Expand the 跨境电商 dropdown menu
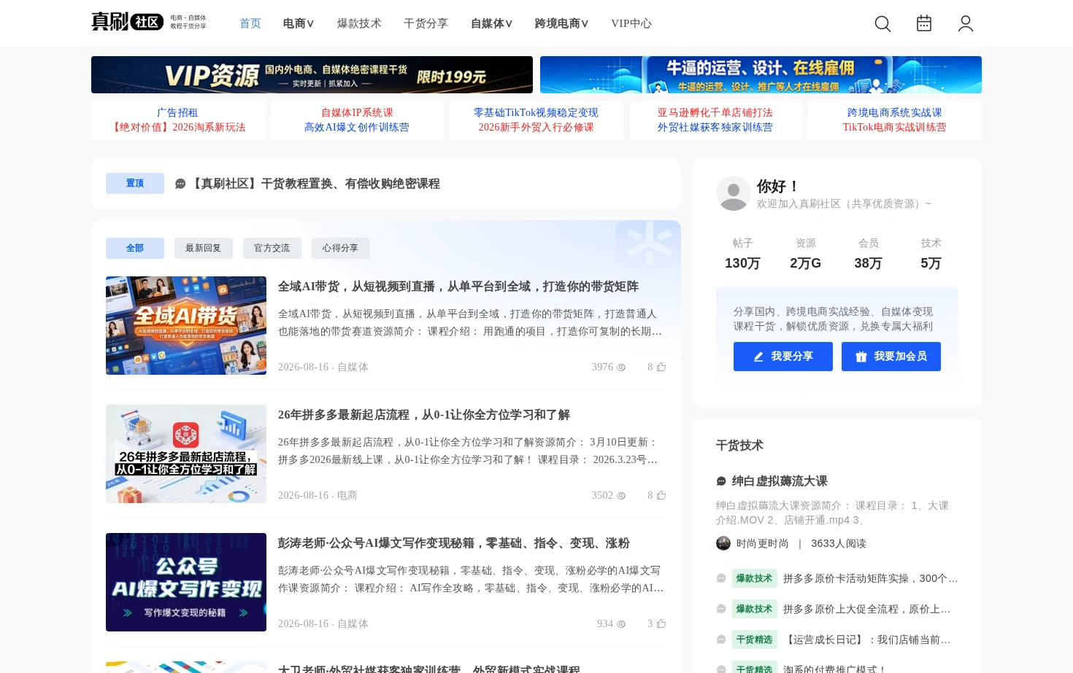Screen dimensions: 1073x673 (562, 23)
